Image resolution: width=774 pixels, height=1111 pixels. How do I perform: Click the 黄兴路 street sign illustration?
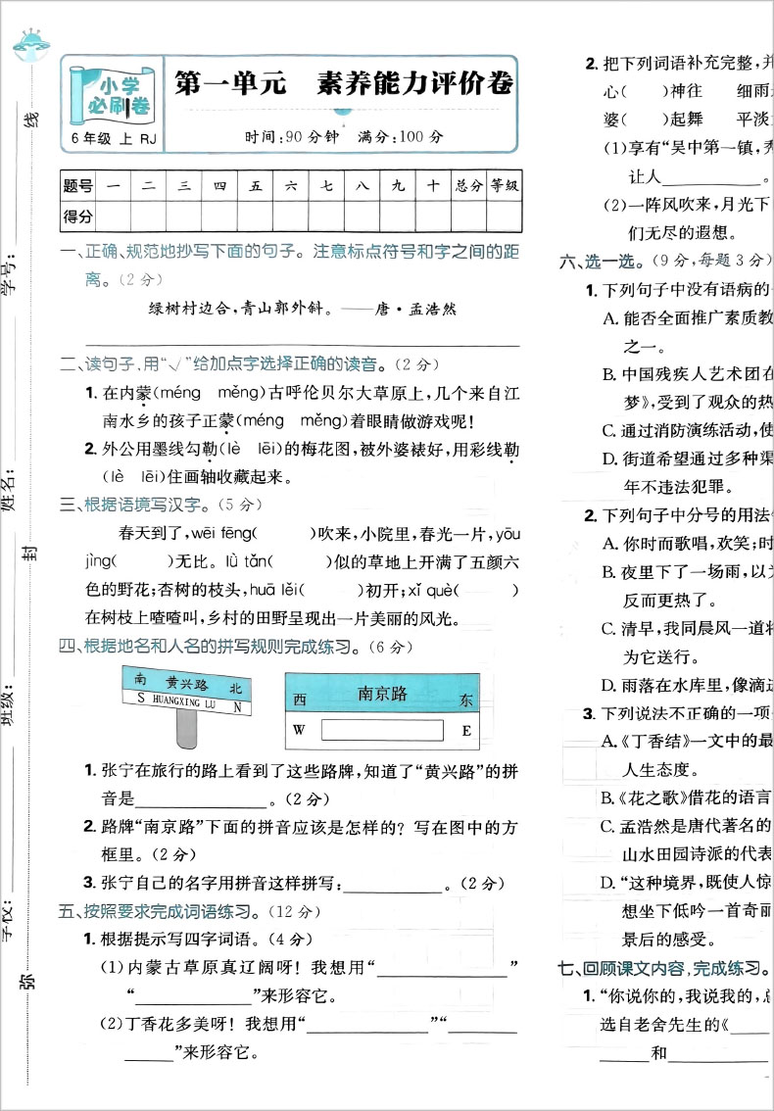[x=186, y=691]
